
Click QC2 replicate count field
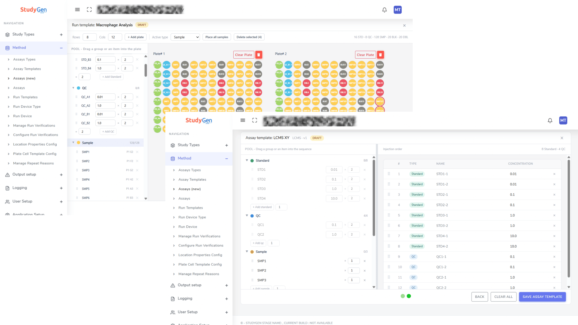pyautogui.click(x=353, y=235)
